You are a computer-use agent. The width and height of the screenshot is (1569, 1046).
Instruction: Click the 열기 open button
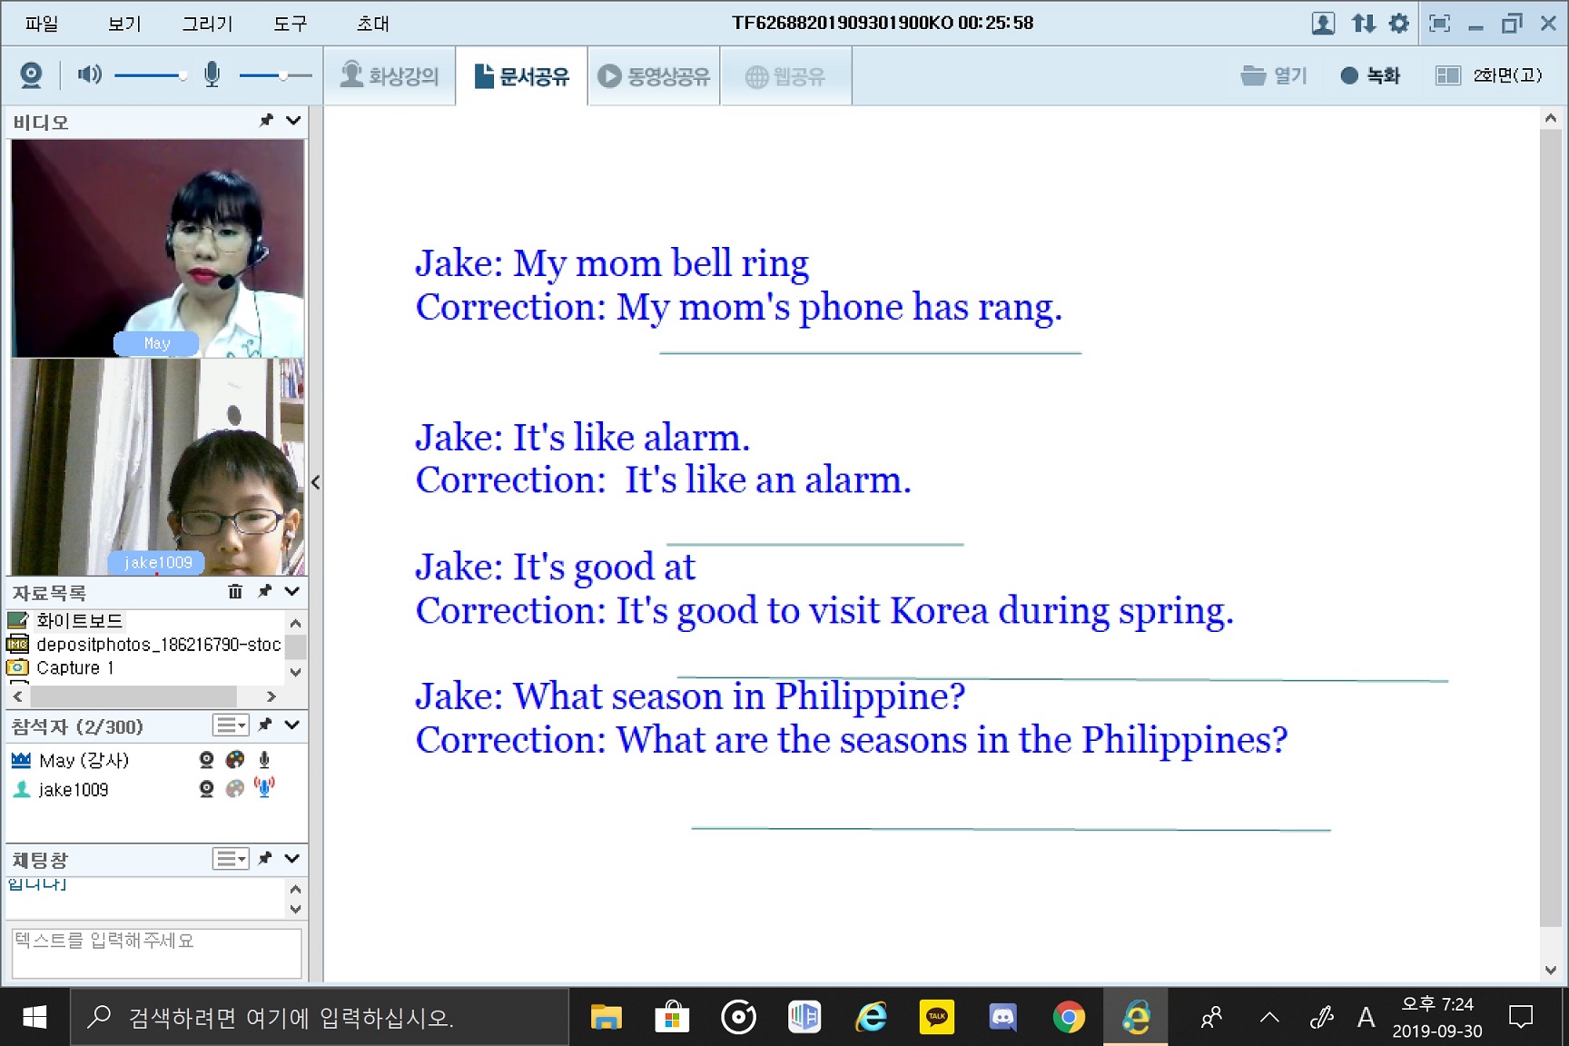tap(1274, 76)
